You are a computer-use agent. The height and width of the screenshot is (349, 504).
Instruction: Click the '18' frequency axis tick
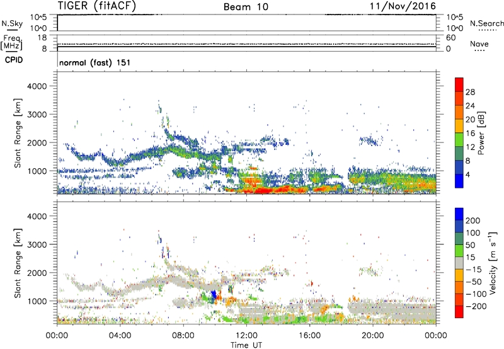pyautogui.click(x=42, y=38)
